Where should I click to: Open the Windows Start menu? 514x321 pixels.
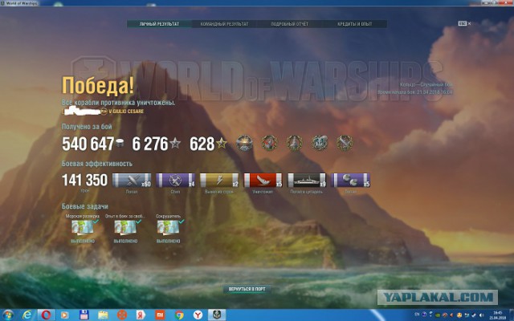[8, 315]
